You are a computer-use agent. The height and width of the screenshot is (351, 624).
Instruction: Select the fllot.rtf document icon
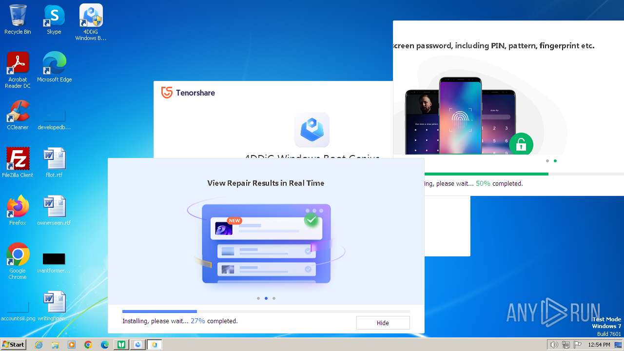tap(54, 163)
